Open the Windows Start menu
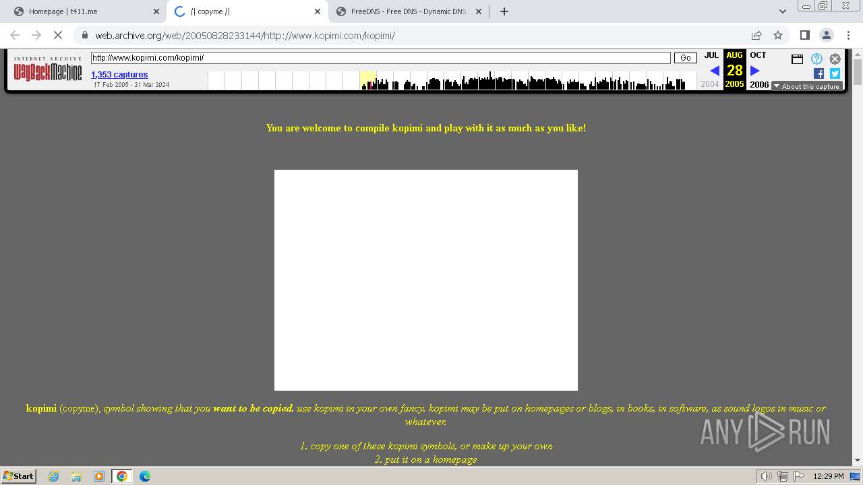863x485 pixels. point(19,476)
